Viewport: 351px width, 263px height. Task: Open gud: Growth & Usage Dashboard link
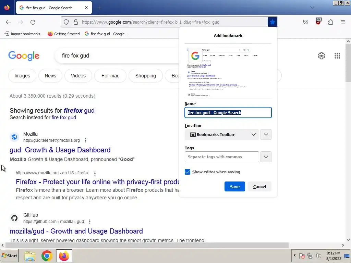[x=60, y=150]
